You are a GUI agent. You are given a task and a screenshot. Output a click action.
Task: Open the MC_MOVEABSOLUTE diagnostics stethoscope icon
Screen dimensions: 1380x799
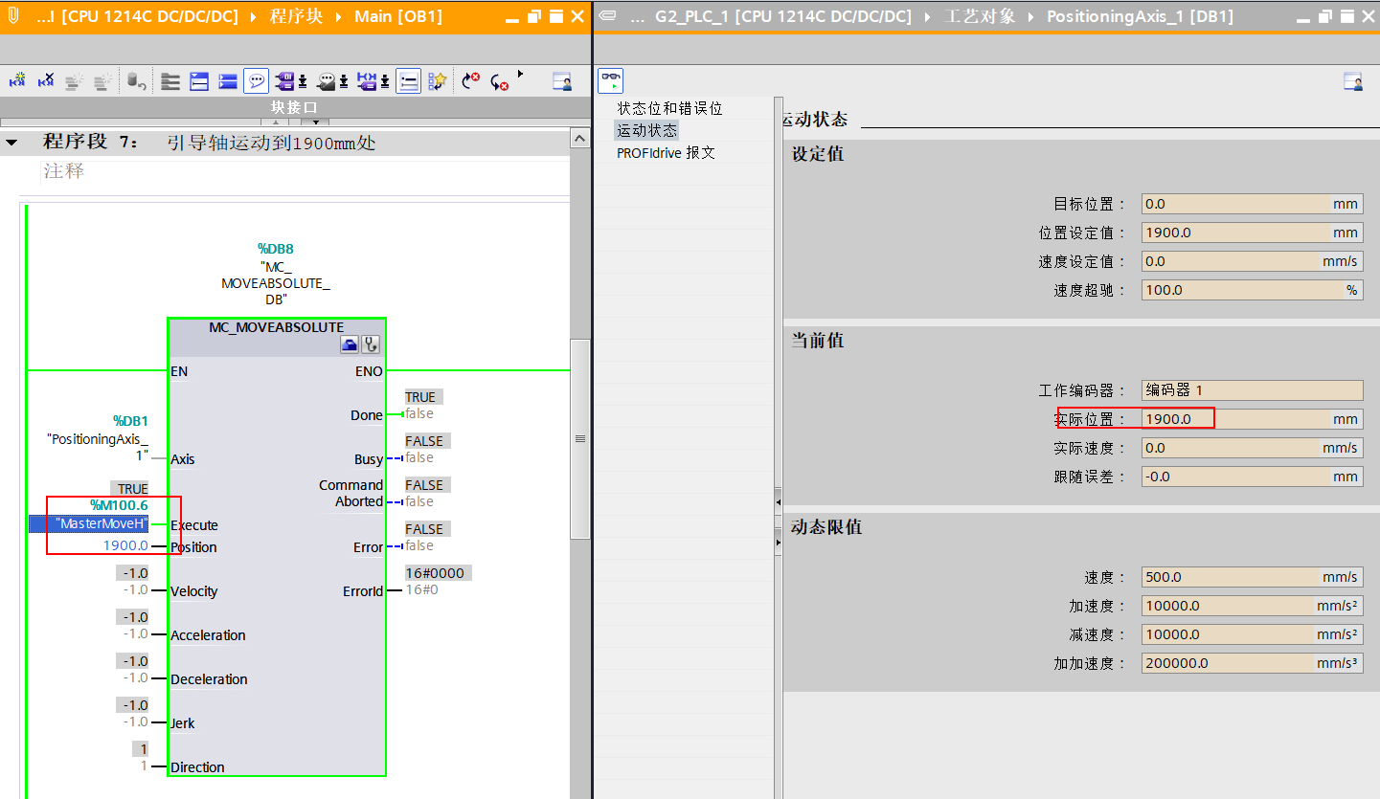371,345
